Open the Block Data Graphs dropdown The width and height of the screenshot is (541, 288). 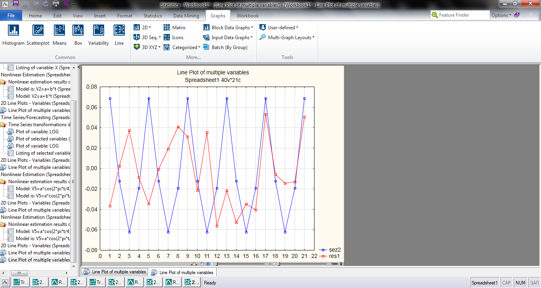coord(228,28)
